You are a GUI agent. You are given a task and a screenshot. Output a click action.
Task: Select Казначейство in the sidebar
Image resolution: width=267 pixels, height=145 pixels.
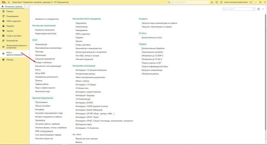tap(12, 41)
